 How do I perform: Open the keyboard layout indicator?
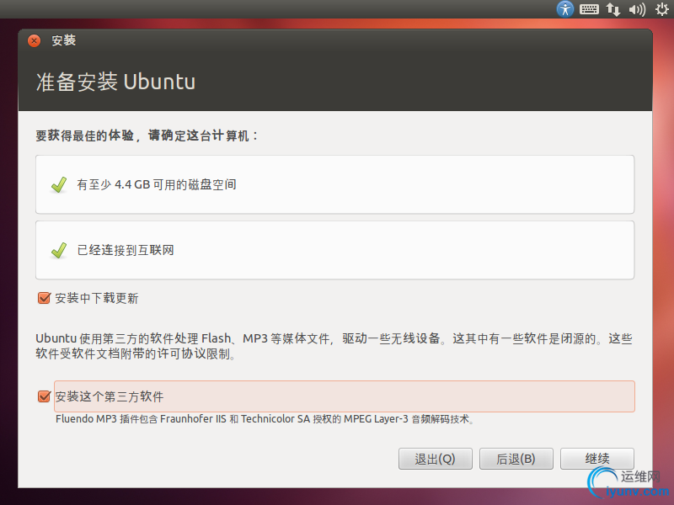589,9
